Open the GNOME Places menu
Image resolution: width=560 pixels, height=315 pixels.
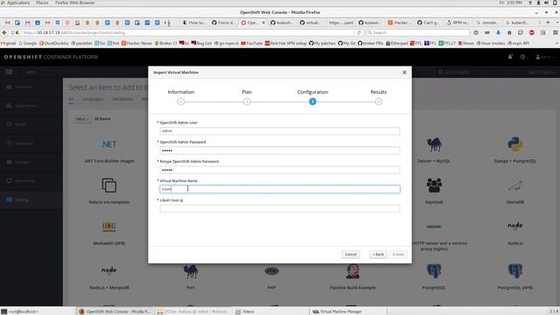pos(42,3)
